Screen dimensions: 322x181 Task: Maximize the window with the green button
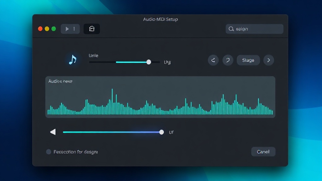click(x=54, y=29)
